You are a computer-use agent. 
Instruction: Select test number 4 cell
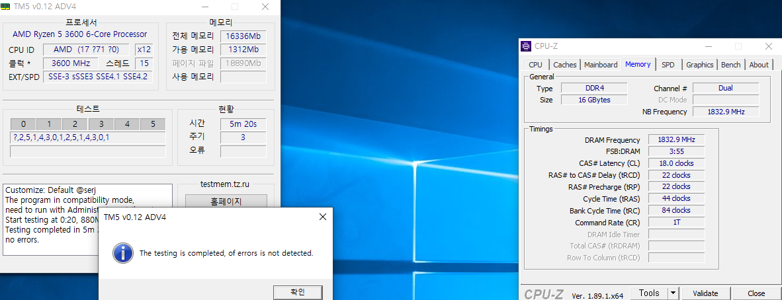point(126,124)
